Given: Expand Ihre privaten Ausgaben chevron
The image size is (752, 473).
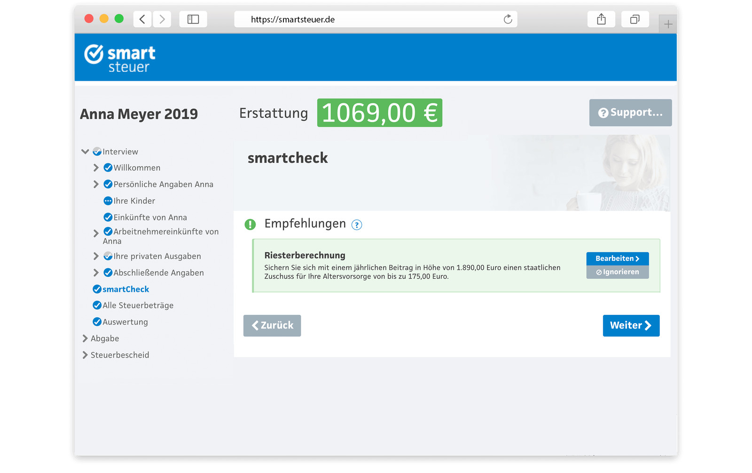Looking at the screenshot, I should [x=96, y=256].
